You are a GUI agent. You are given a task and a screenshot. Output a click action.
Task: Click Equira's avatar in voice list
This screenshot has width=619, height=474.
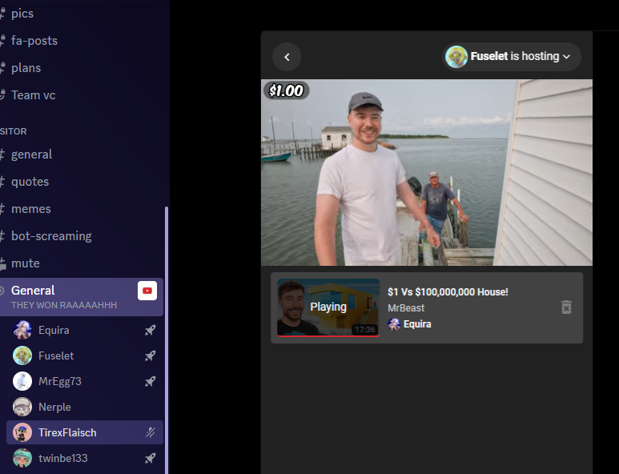click(x=22, y=331)
